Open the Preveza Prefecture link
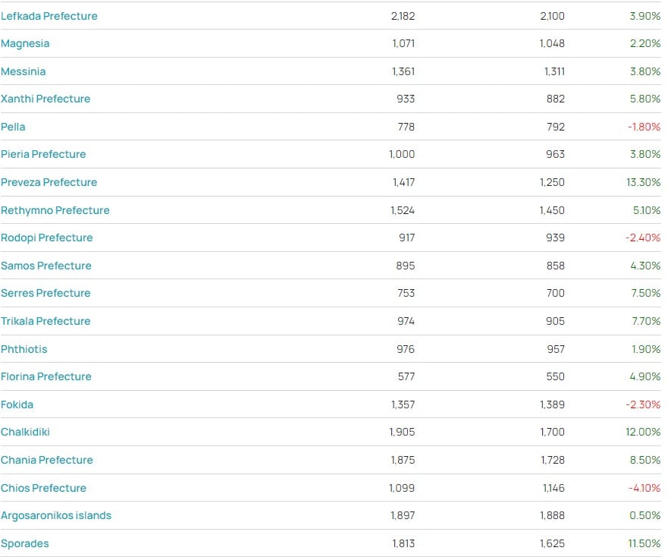This screenshot has width=671, height=557. [x=49, y=182]
